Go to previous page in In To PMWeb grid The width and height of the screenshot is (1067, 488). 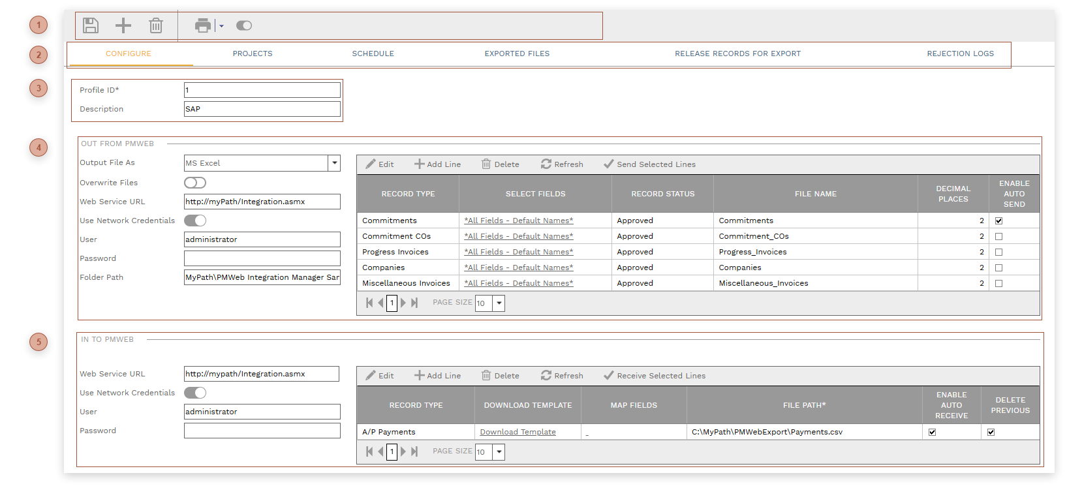[x=380, y=451]
